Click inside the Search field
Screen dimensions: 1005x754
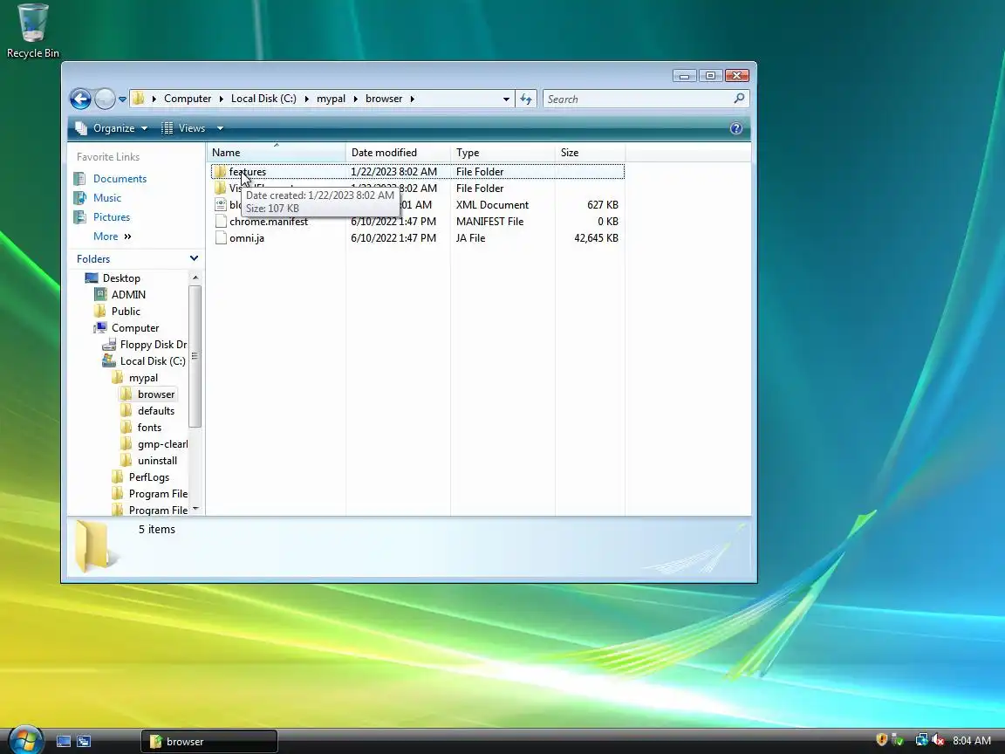(636, 99)
